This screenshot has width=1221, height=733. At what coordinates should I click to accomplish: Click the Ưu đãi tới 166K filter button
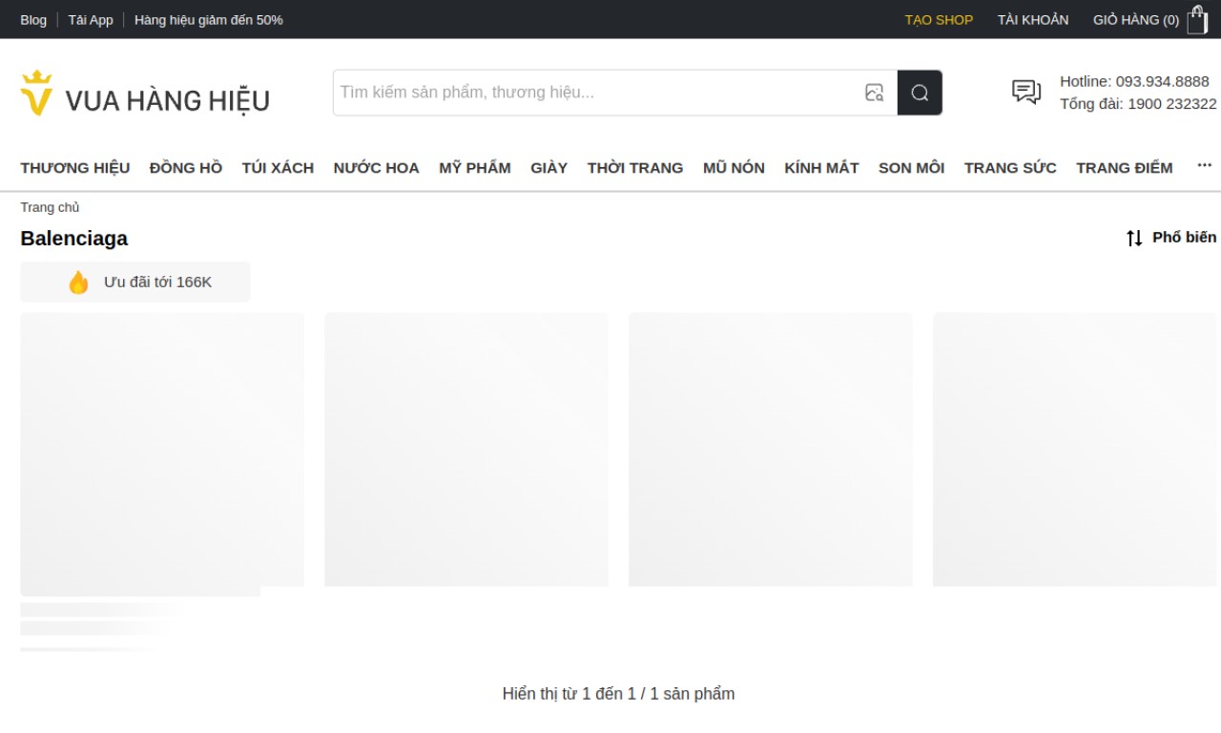tap(135, 283)
